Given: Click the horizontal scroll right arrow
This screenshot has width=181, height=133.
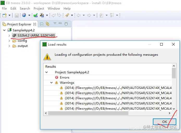Looking at the screenshot, I should coord(170,113).
